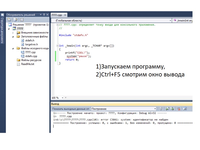Click the Построение начато output line

pyautogui.click(x=110, y=113)
